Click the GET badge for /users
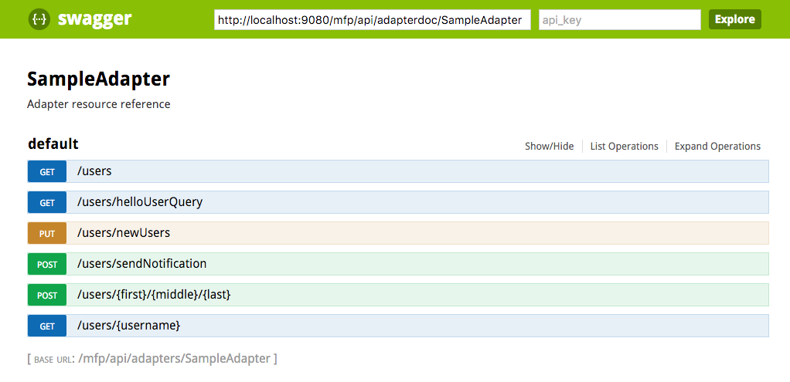 point(47,171)
